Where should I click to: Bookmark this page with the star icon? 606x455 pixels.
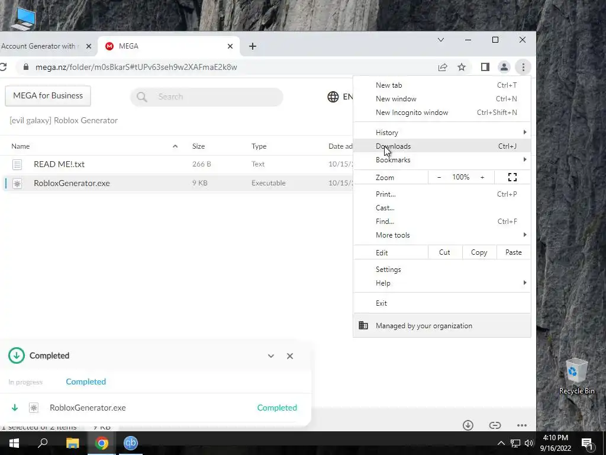[x=462, y=68]
